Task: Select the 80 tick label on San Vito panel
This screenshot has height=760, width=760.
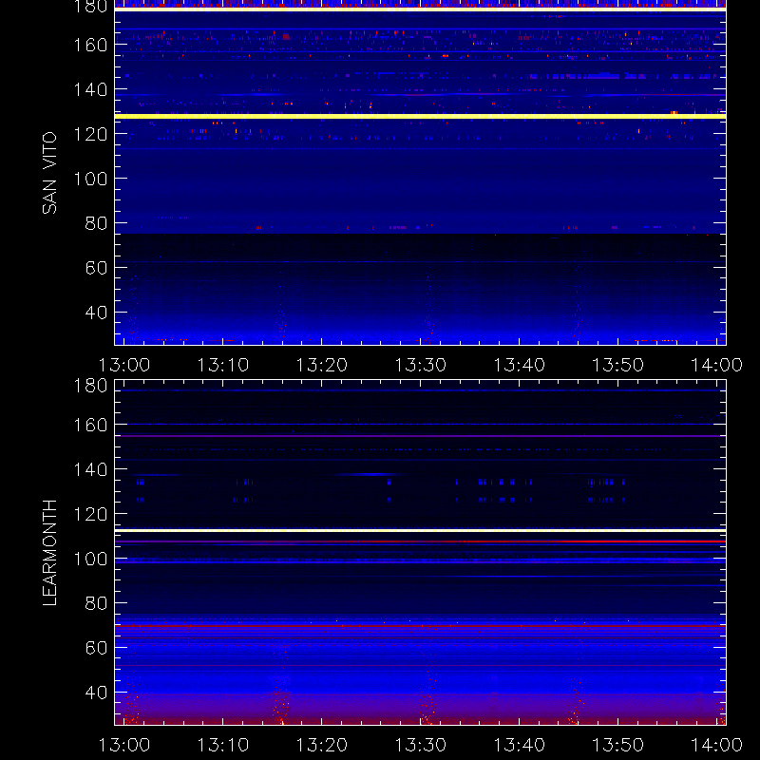Action: click(96, 223)
